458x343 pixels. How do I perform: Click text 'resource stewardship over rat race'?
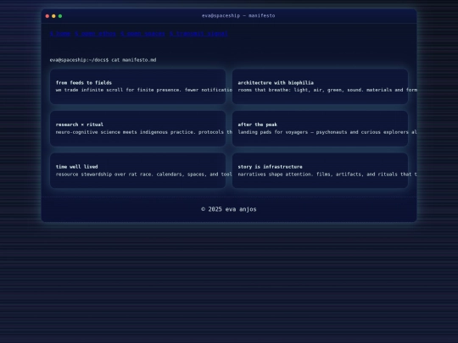click(104, 174)
